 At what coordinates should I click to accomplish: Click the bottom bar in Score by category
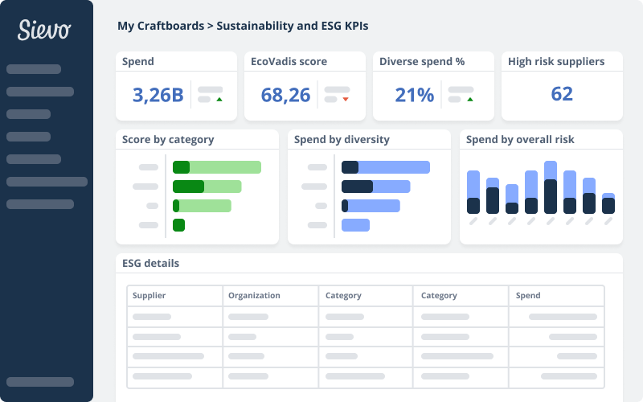click(x=178, y=225)
